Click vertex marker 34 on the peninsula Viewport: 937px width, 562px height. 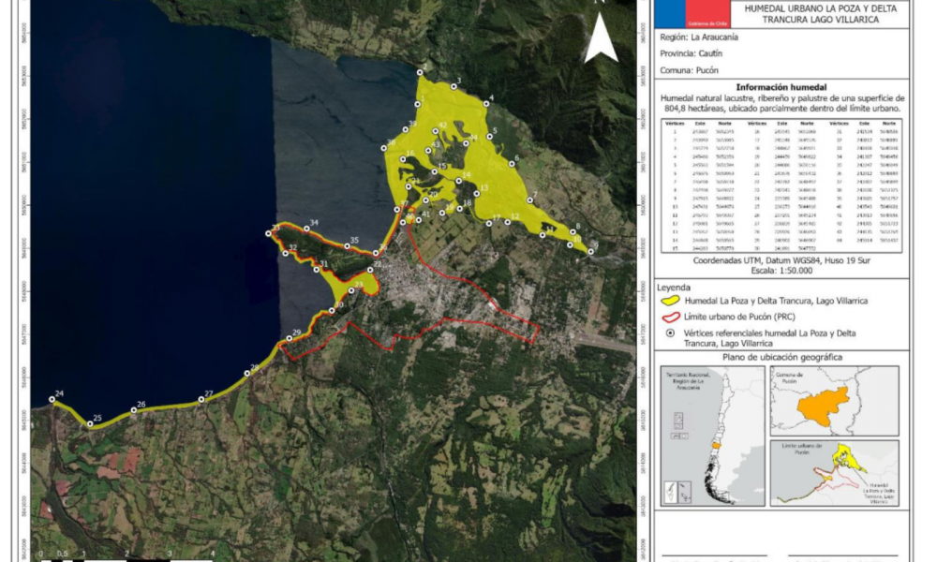(x=306, y=229)
